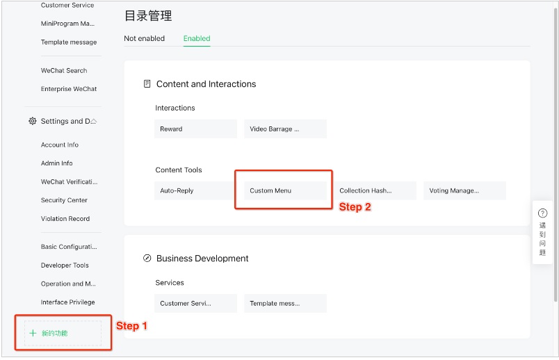Screen dimensions: 559x360
Task: Click the question mark feedback icon
Action: tap(542, 214)
